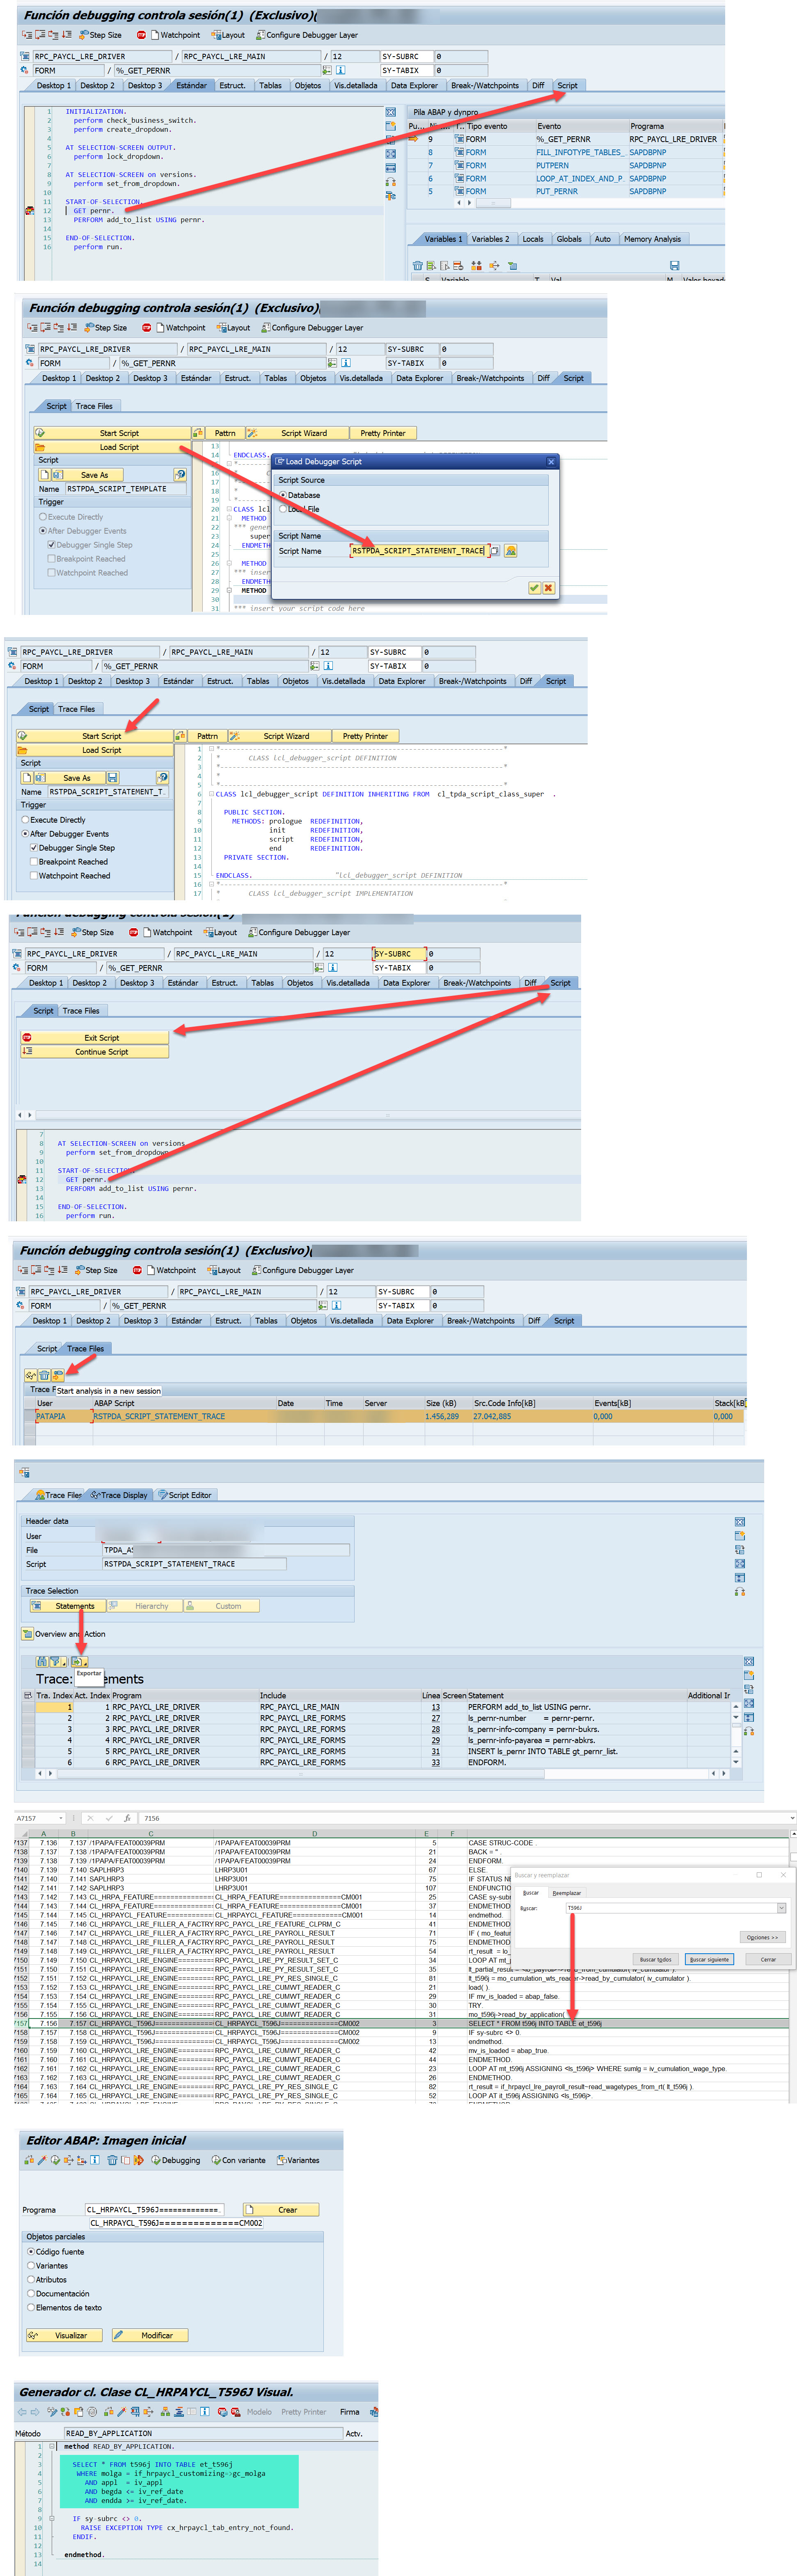This screenshot has height=2576, width=797.
Task: Click the fx insert function icon in Excel
Action: [127, 1818]
